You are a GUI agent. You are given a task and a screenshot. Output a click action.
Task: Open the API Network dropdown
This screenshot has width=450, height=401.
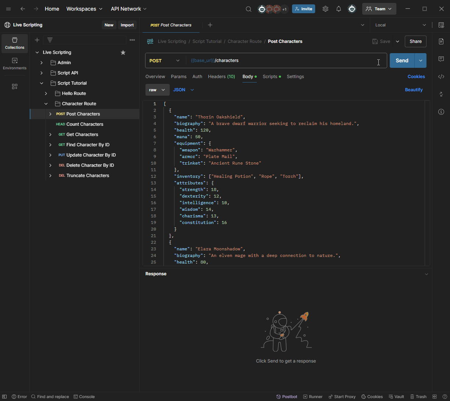point(129,9)
